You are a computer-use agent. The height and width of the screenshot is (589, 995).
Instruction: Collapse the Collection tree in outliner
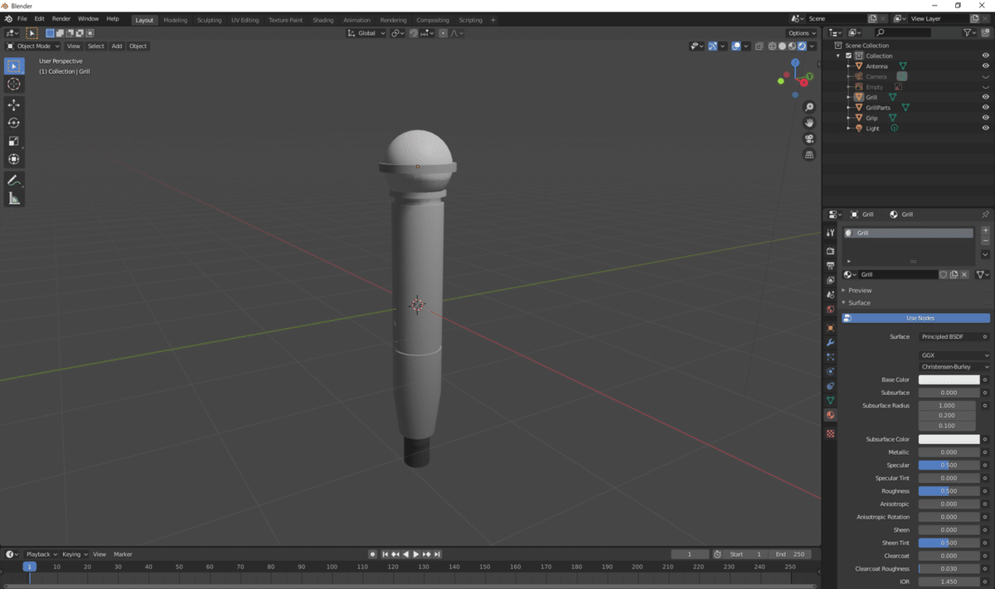coord(839,56)
